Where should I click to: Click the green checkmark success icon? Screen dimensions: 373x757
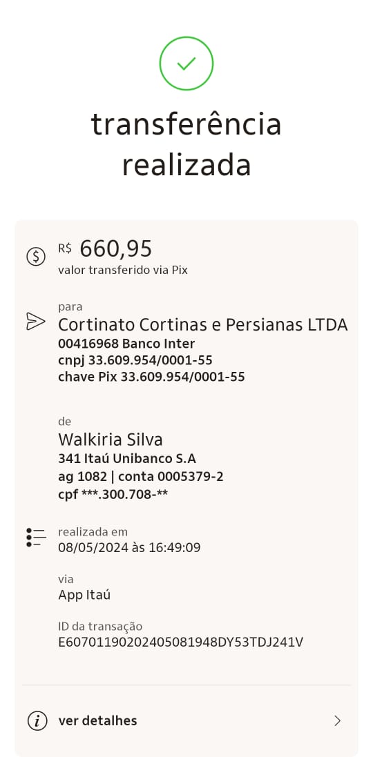(186, 63)
